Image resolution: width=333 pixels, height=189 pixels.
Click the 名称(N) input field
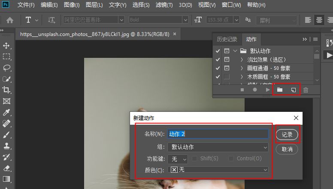click(x=218, y=134)
